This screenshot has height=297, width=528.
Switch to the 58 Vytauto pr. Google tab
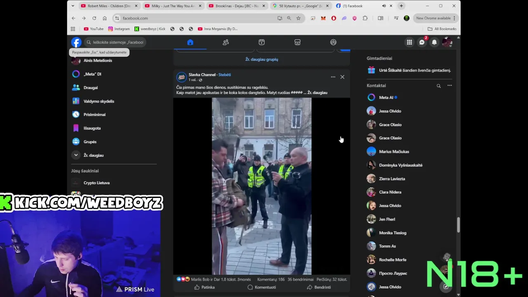tap(300, 6)
